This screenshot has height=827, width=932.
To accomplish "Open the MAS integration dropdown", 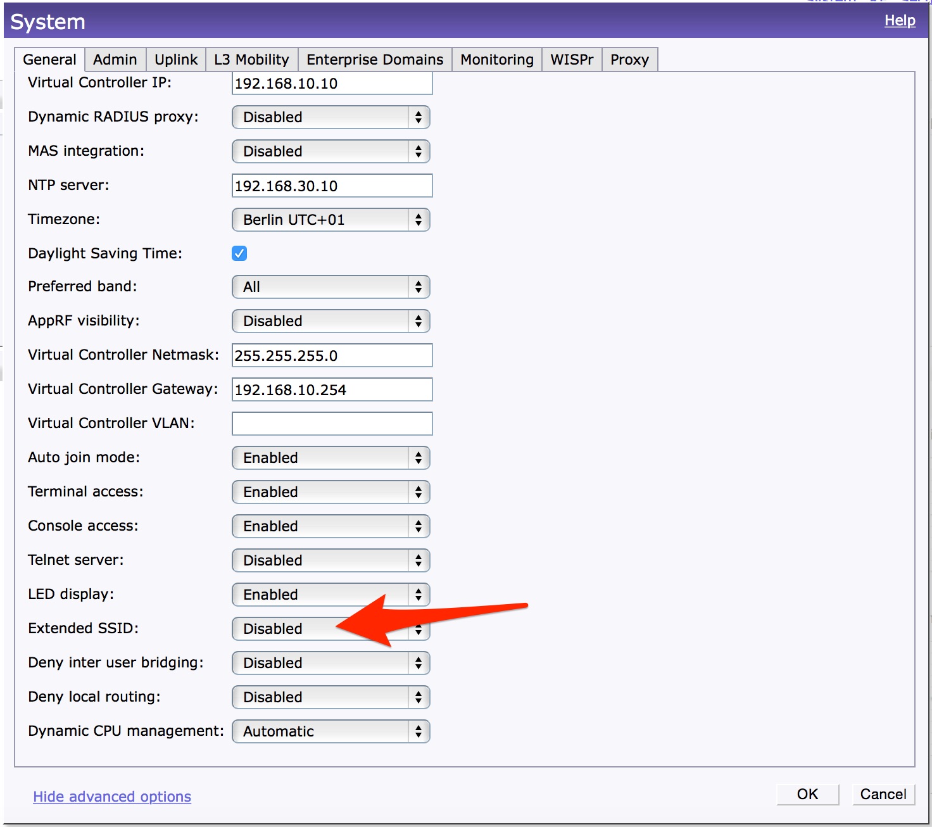I will [330, 151].
